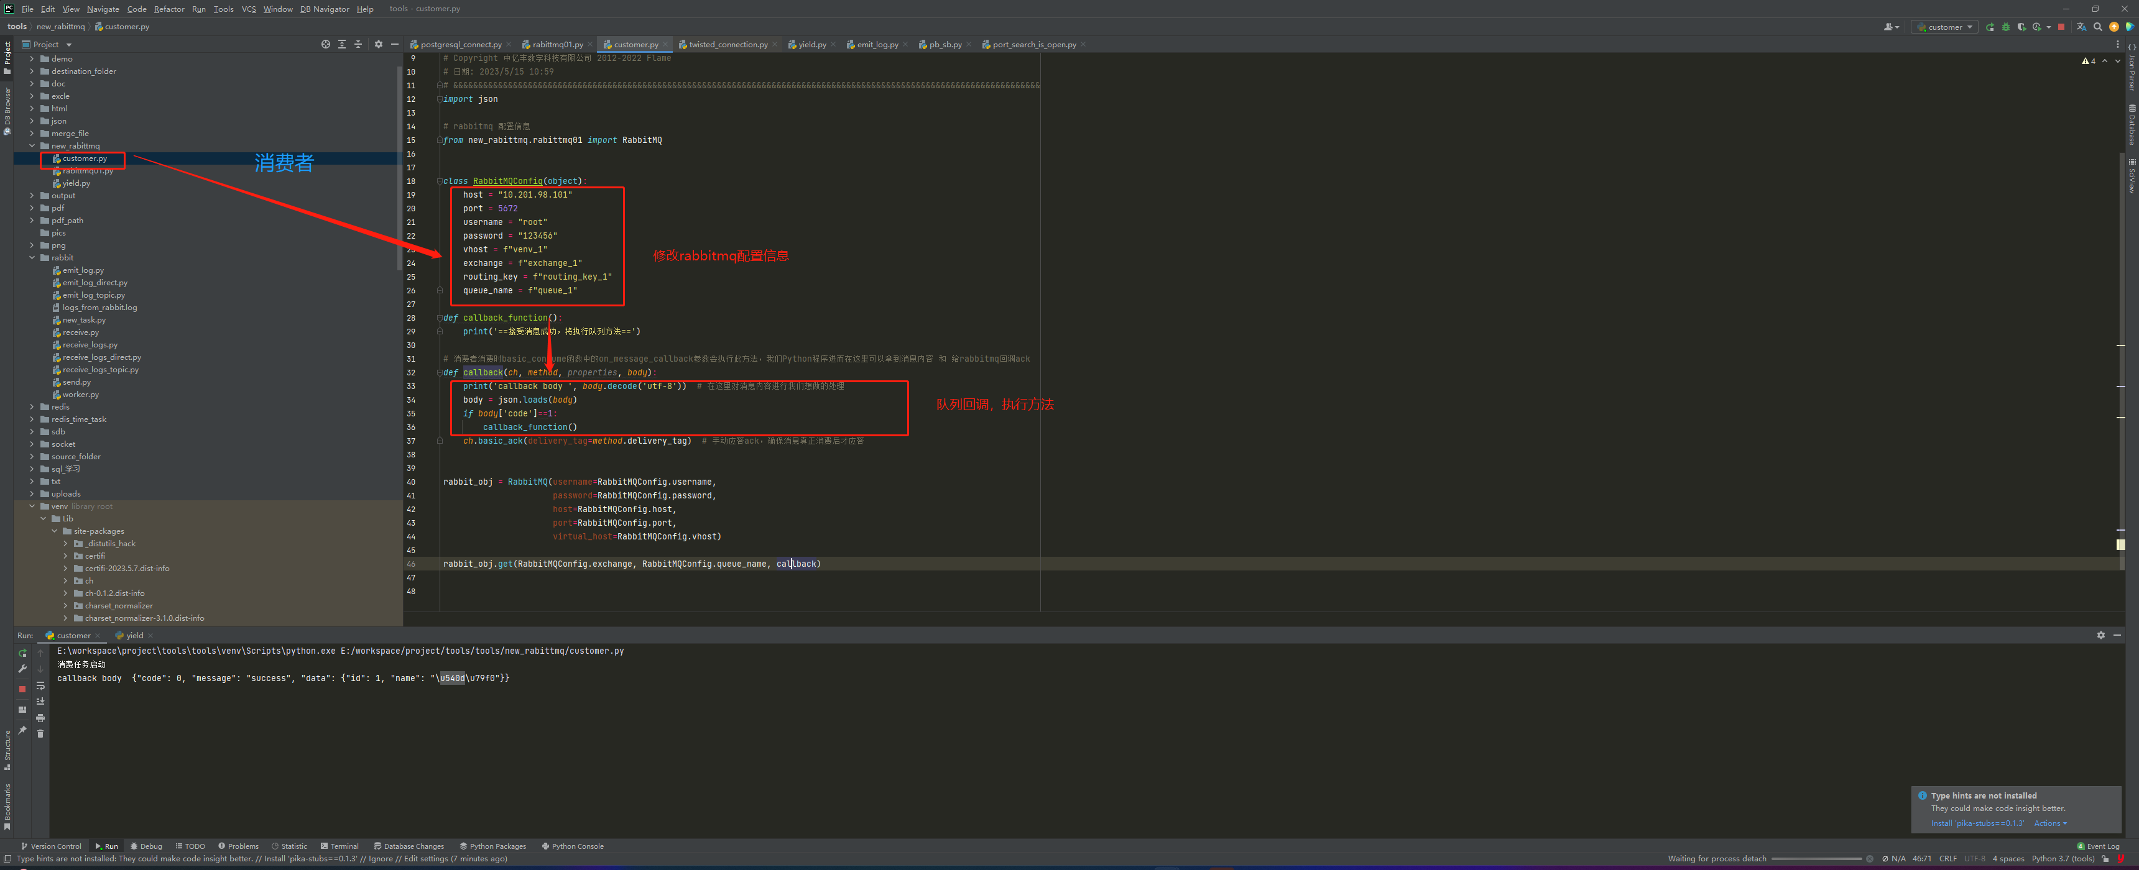
Task: Clear the Run console with trash icon
Action: click(x=40, y=734)
